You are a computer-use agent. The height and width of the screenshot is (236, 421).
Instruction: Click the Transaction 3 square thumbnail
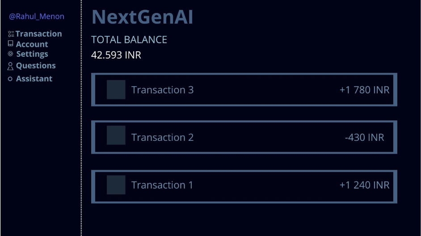[116, 90]
